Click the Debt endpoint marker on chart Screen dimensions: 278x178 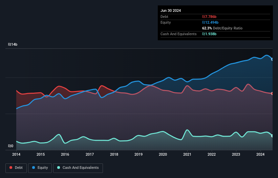pyautogui.click(x=272, y=93)
